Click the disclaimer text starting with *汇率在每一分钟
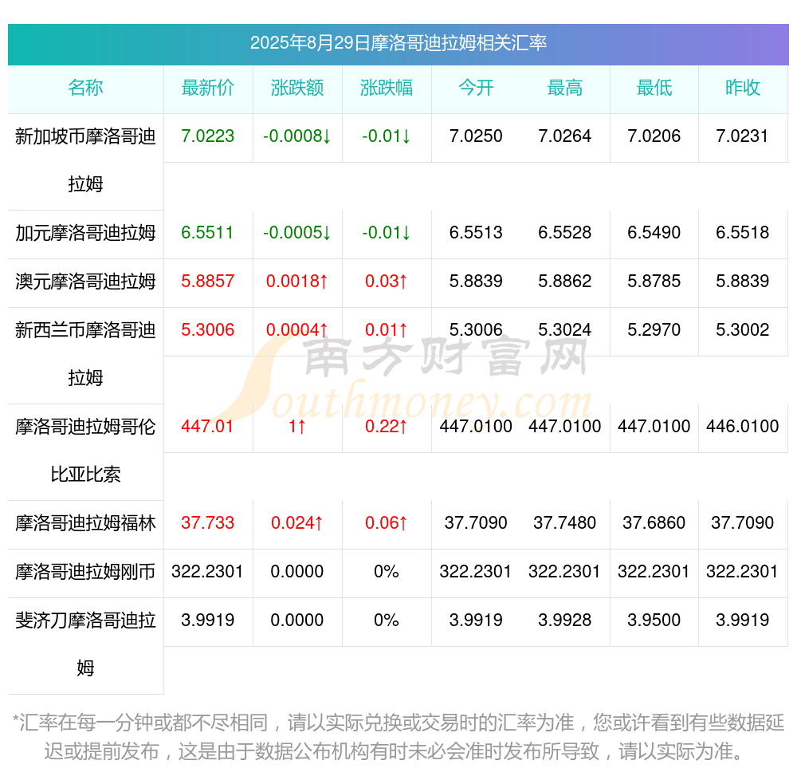The height and width of the screenshot is (776, 797). pos(398,737)
